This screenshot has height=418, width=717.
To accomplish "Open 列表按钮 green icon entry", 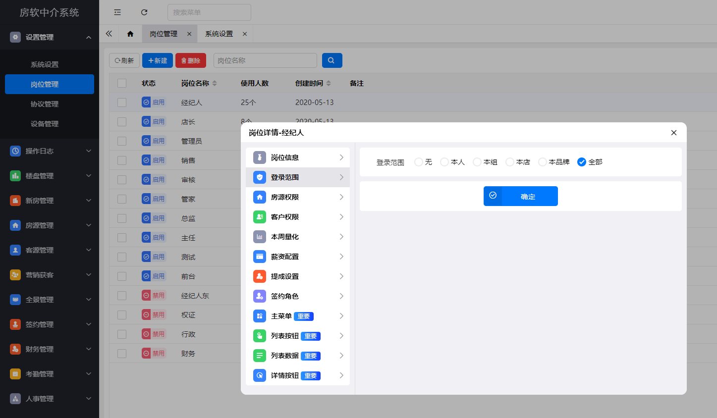I will pos(260,336).
